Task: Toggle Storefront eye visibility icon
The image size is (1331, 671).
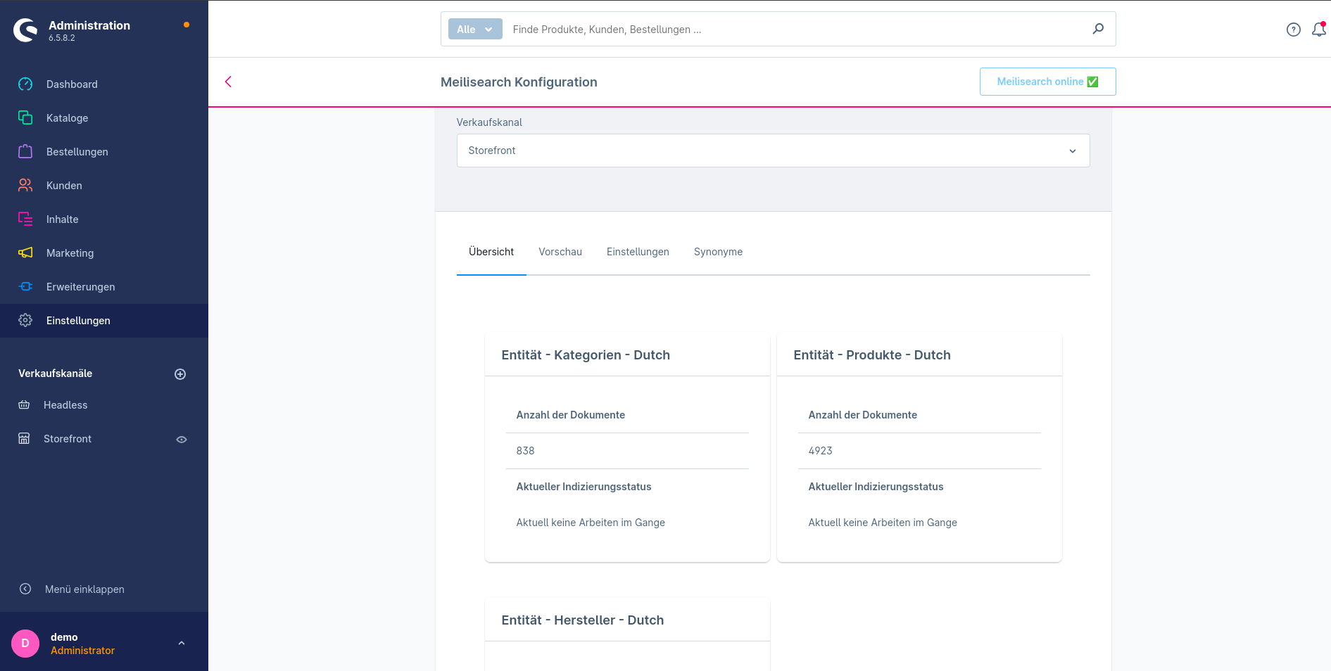Action: (182, 440)
